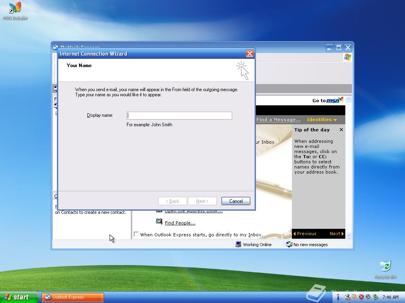405x303 pixels.
Task: Cancel the Internet Connection Wizard
Action: [236, 201]
